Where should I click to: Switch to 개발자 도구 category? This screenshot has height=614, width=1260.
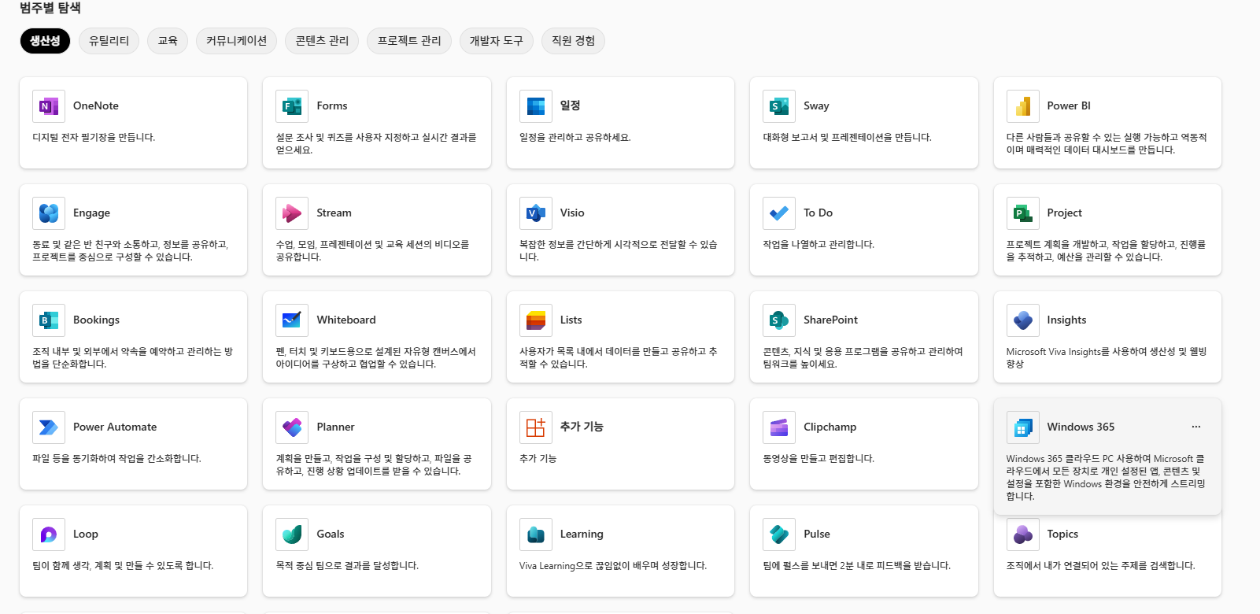(x=497, y=41)
